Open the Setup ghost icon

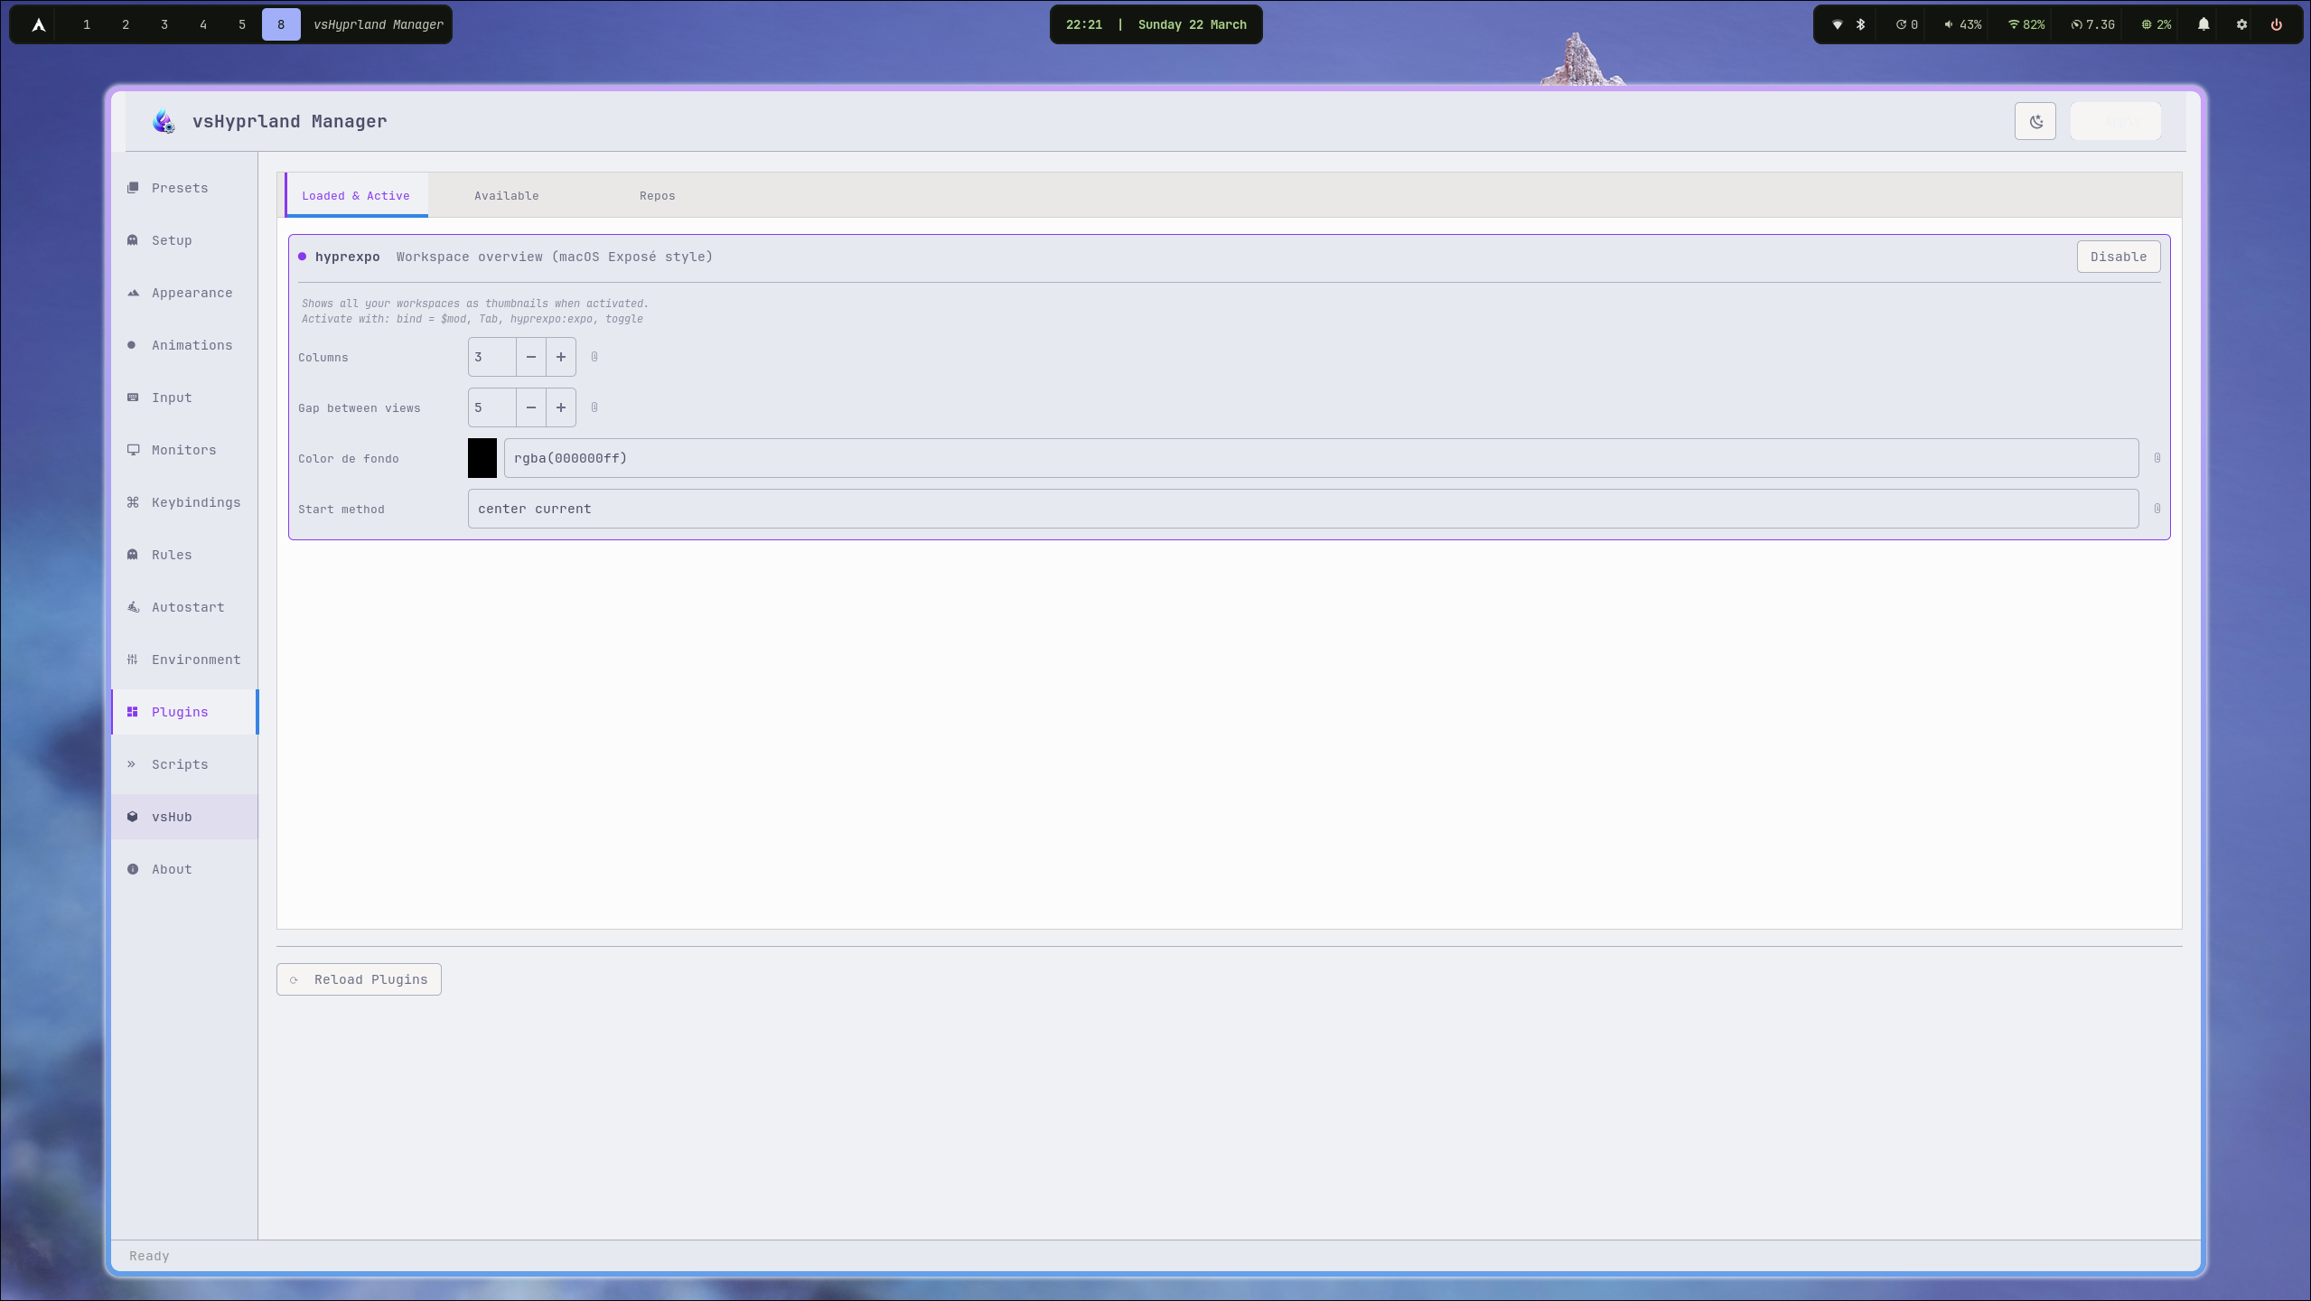tap(133, 240)
